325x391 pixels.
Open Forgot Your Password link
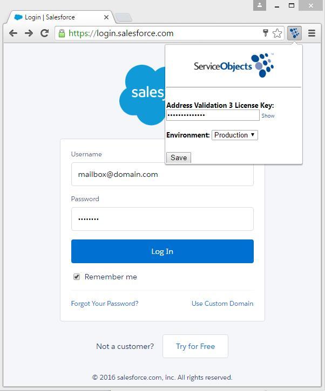pyautogui.click(x=105, y=304)
